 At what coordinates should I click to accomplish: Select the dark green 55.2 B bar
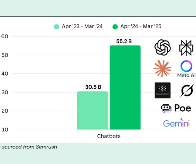(125, 88)
